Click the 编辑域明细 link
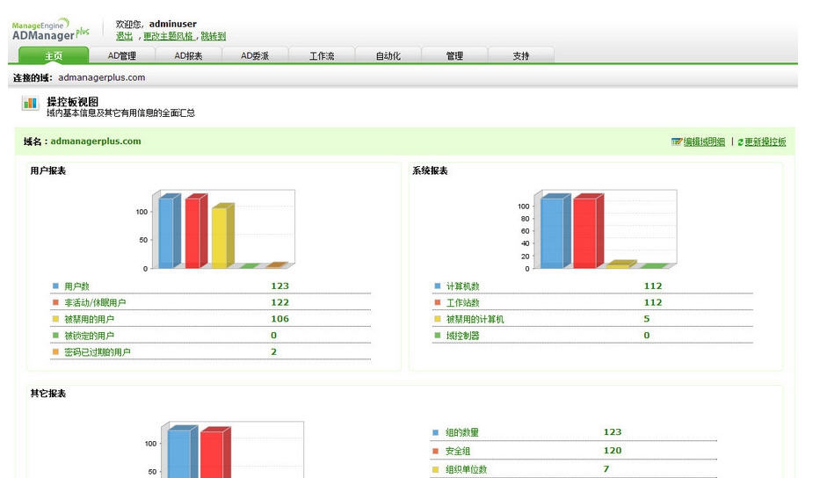827x478 pixels. (x=704, y=141)
